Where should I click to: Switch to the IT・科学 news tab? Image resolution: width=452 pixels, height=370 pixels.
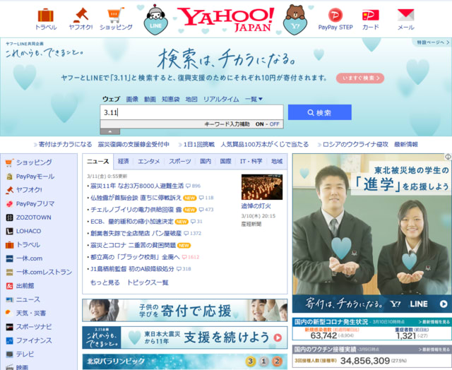point(251,161)
